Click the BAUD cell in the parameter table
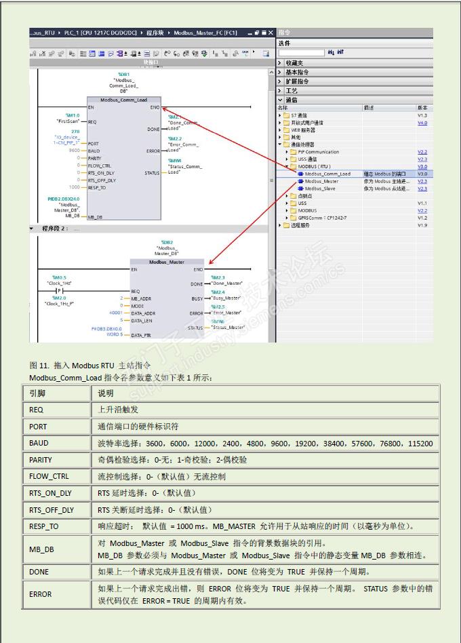This screenshot has width=461, height=643. pyautogui.click(x=56, y=444)
